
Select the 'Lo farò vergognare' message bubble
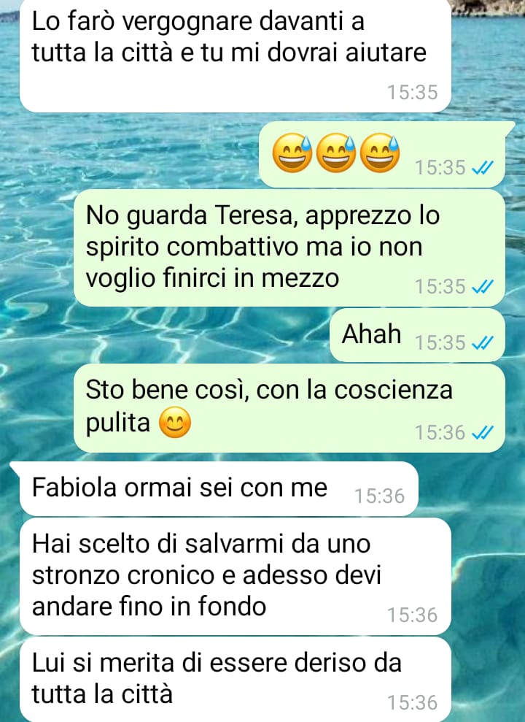[x=236, y=55]
